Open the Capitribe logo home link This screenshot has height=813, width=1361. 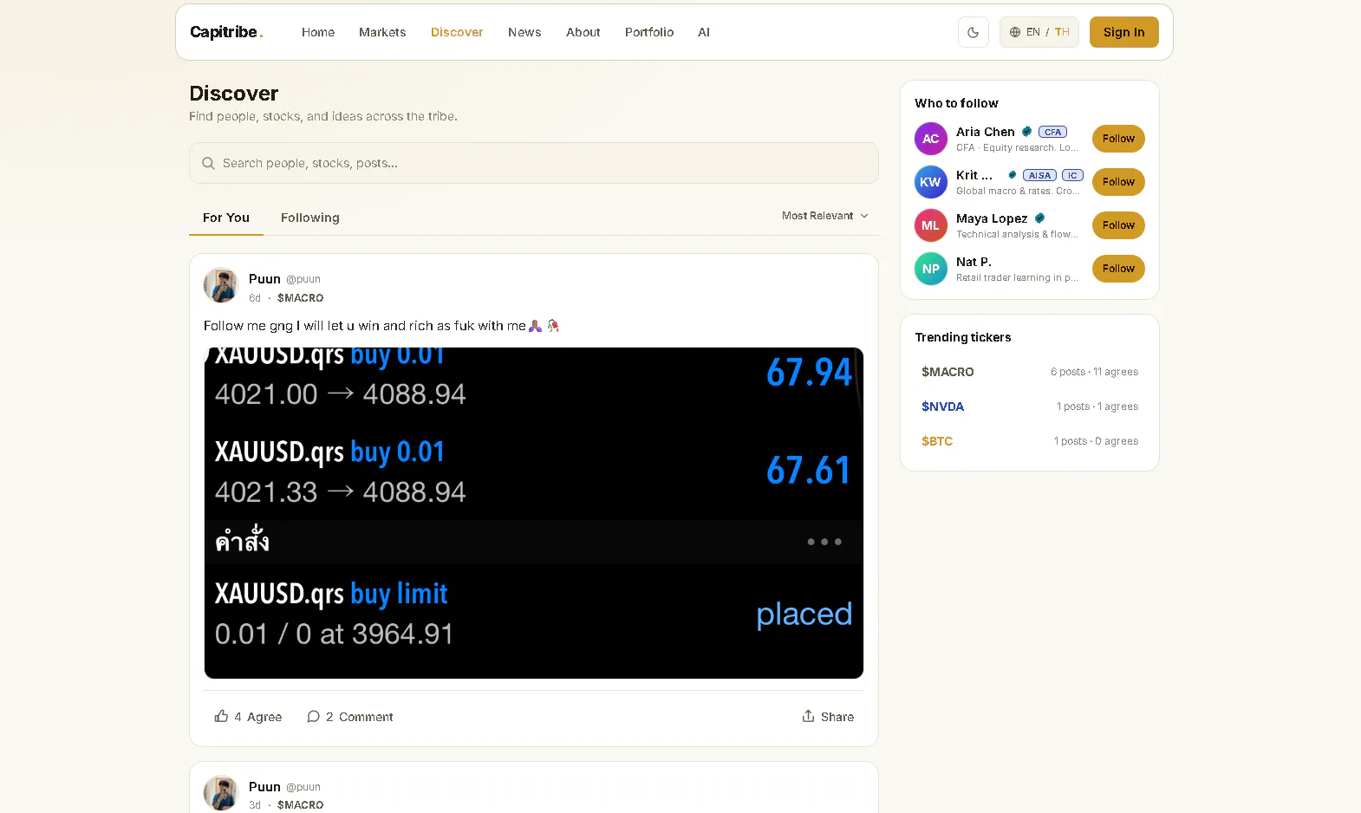pos(225,32)
